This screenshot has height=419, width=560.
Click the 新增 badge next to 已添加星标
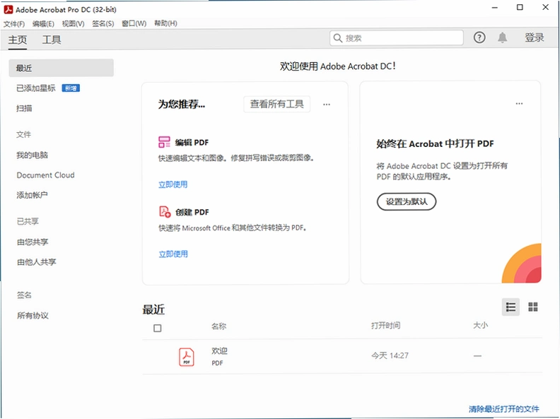(71, 88)
